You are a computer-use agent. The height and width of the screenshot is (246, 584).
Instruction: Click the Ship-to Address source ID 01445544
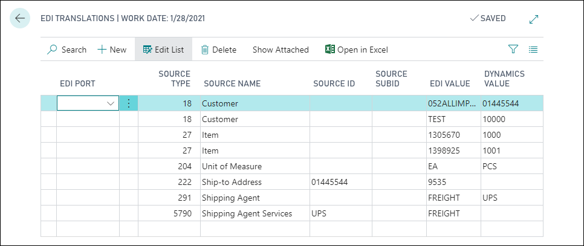pos(329,182)
